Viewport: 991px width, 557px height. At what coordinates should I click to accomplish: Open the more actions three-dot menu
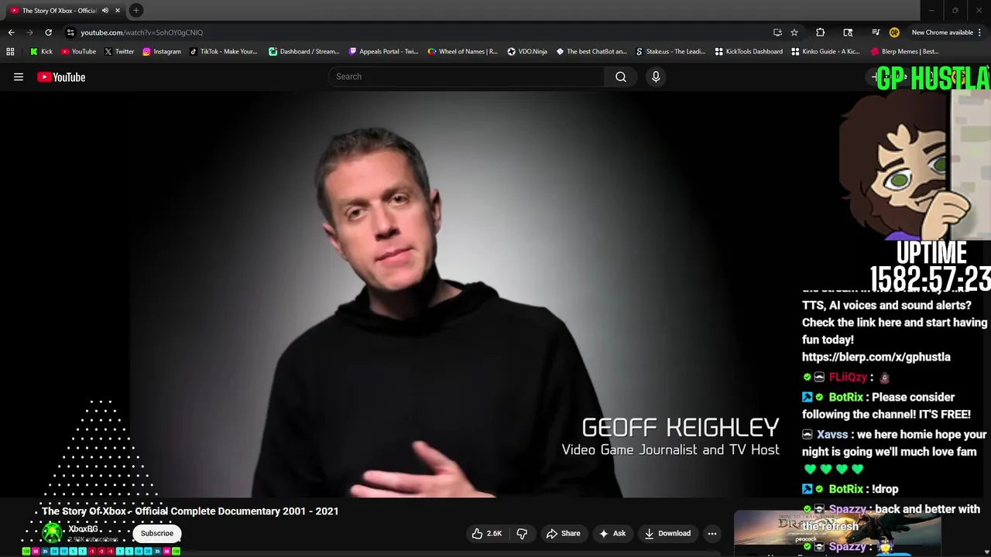(x=712, y=533)
